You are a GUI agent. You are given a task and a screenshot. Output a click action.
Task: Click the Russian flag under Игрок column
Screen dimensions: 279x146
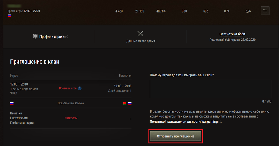[x=12, y=103]
